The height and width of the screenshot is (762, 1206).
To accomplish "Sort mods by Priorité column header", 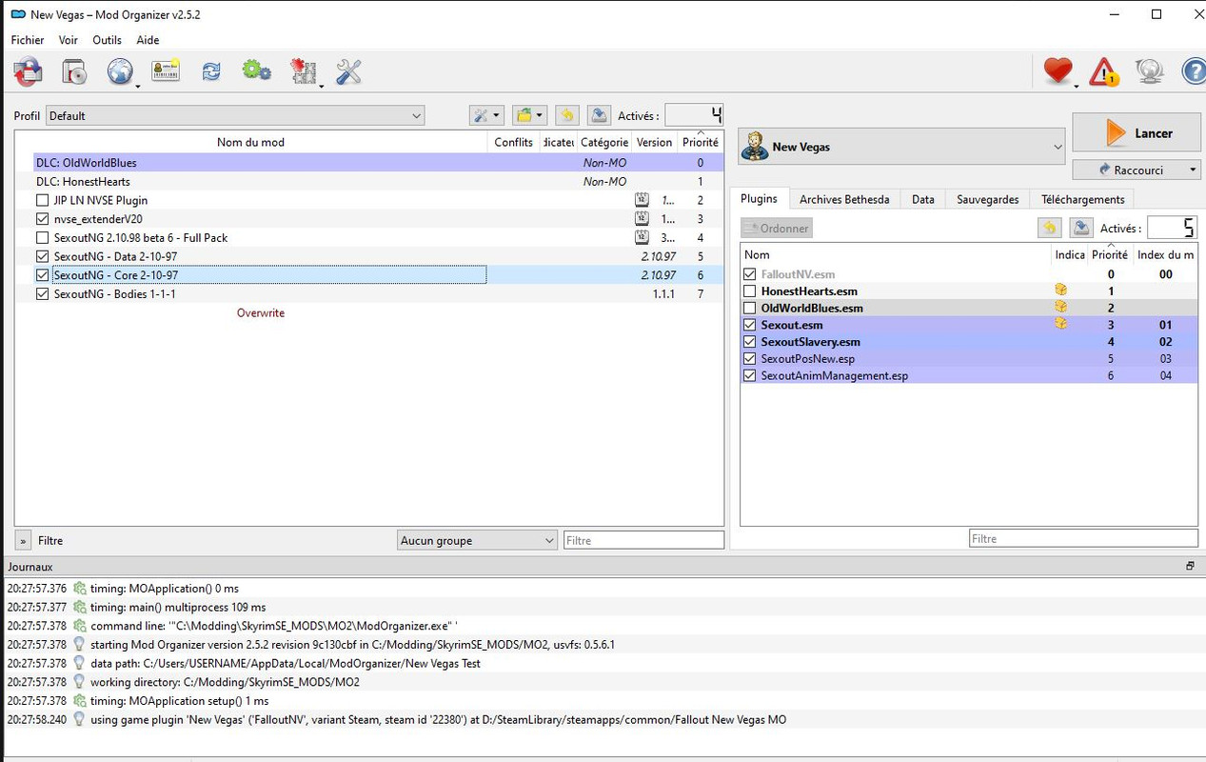I will point(700,142).
